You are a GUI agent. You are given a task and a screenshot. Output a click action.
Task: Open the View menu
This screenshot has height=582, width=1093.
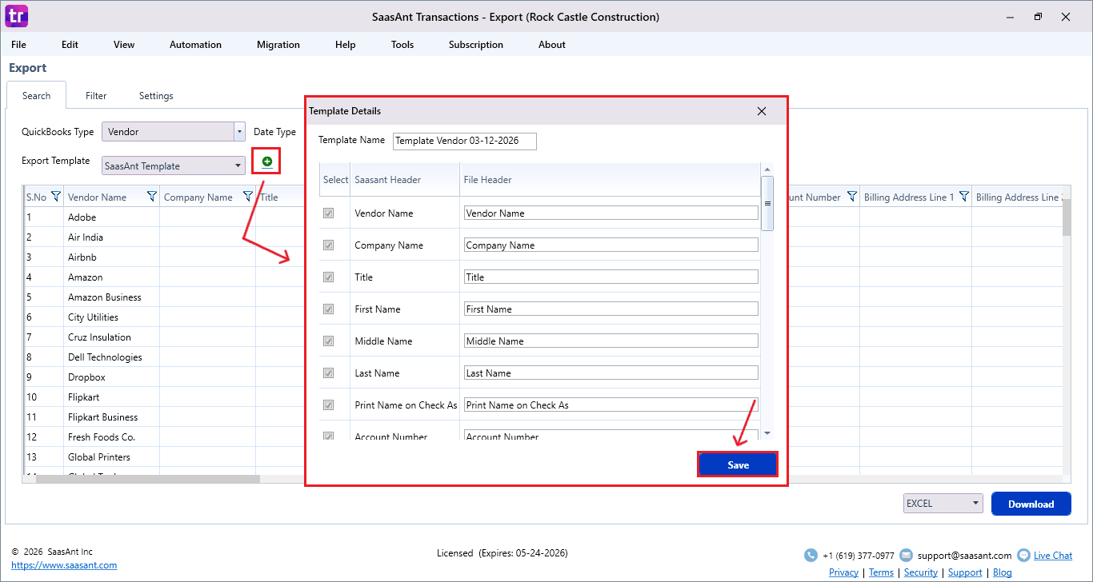click(124, 45)
